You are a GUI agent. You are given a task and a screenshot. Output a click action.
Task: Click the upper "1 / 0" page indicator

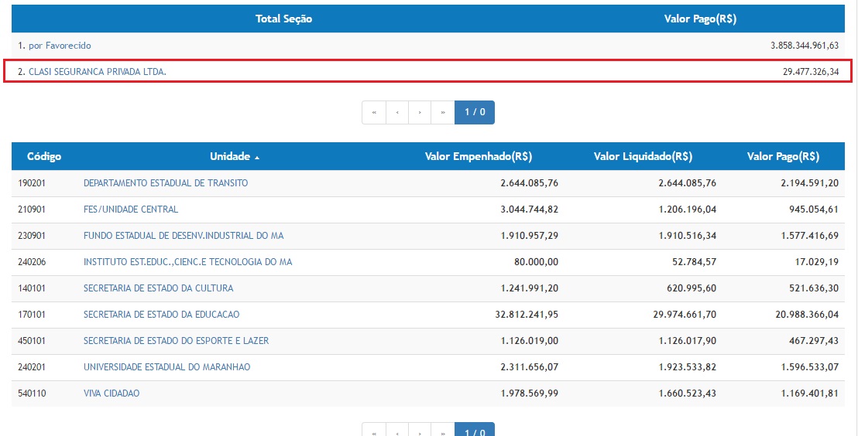tap(474, 112)
